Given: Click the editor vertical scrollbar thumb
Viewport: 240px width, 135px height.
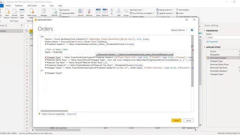Looking at the screenshot, I should (x=192, y=61).
